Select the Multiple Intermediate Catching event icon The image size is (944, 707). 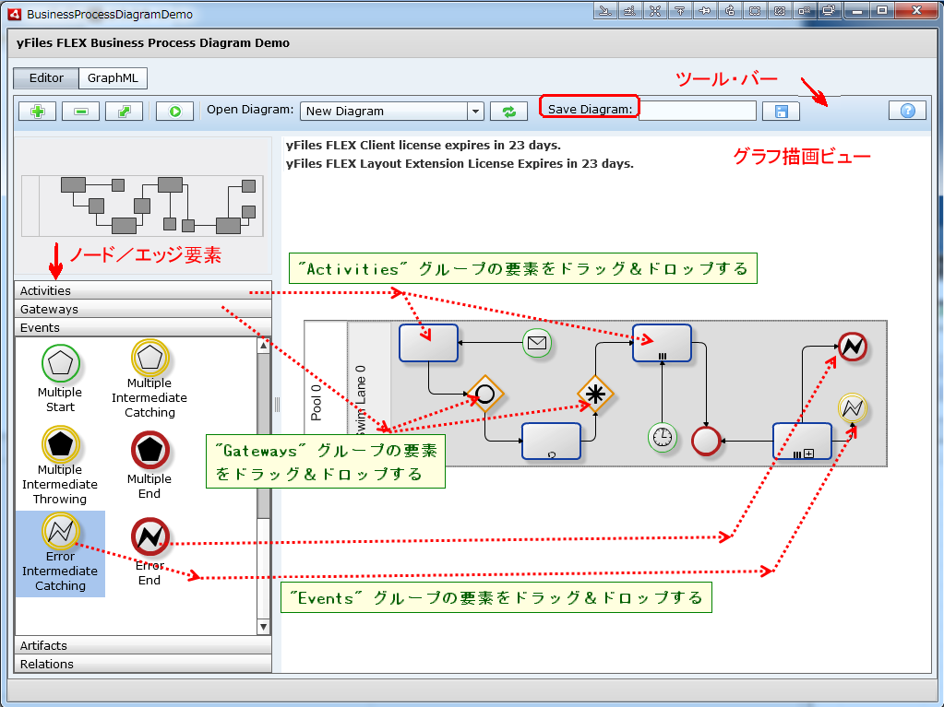point(149,359)
